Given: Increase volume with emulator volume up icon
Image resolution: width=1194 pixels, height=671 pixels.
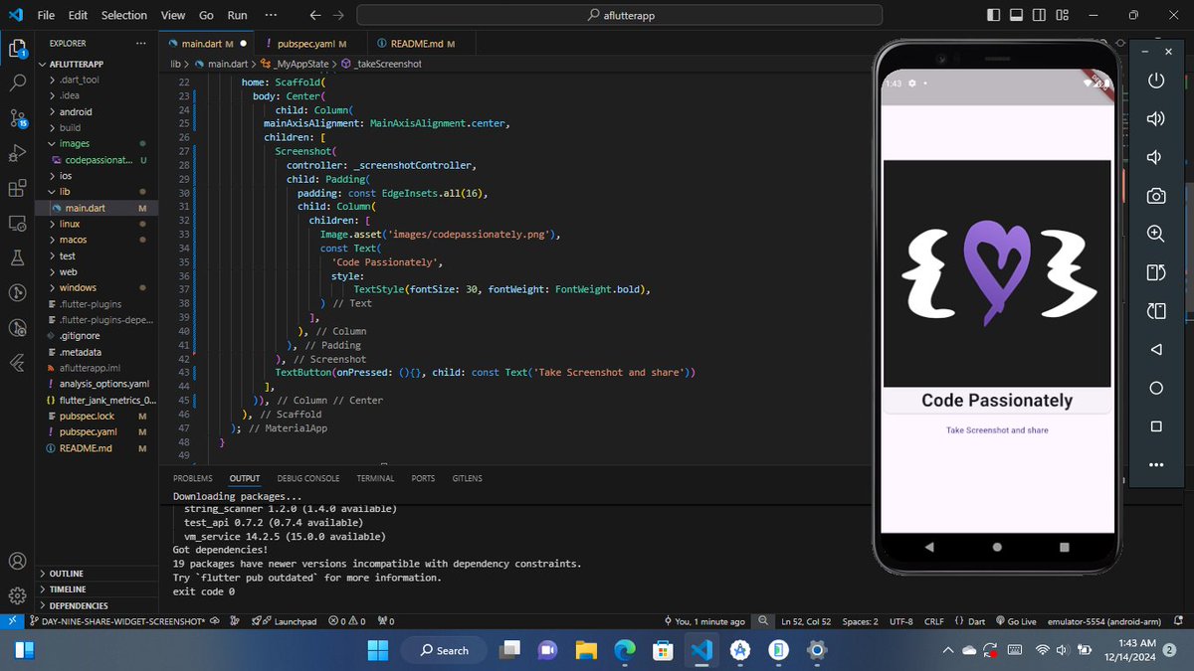Looking at the screenshot, I should [1155, 117].
